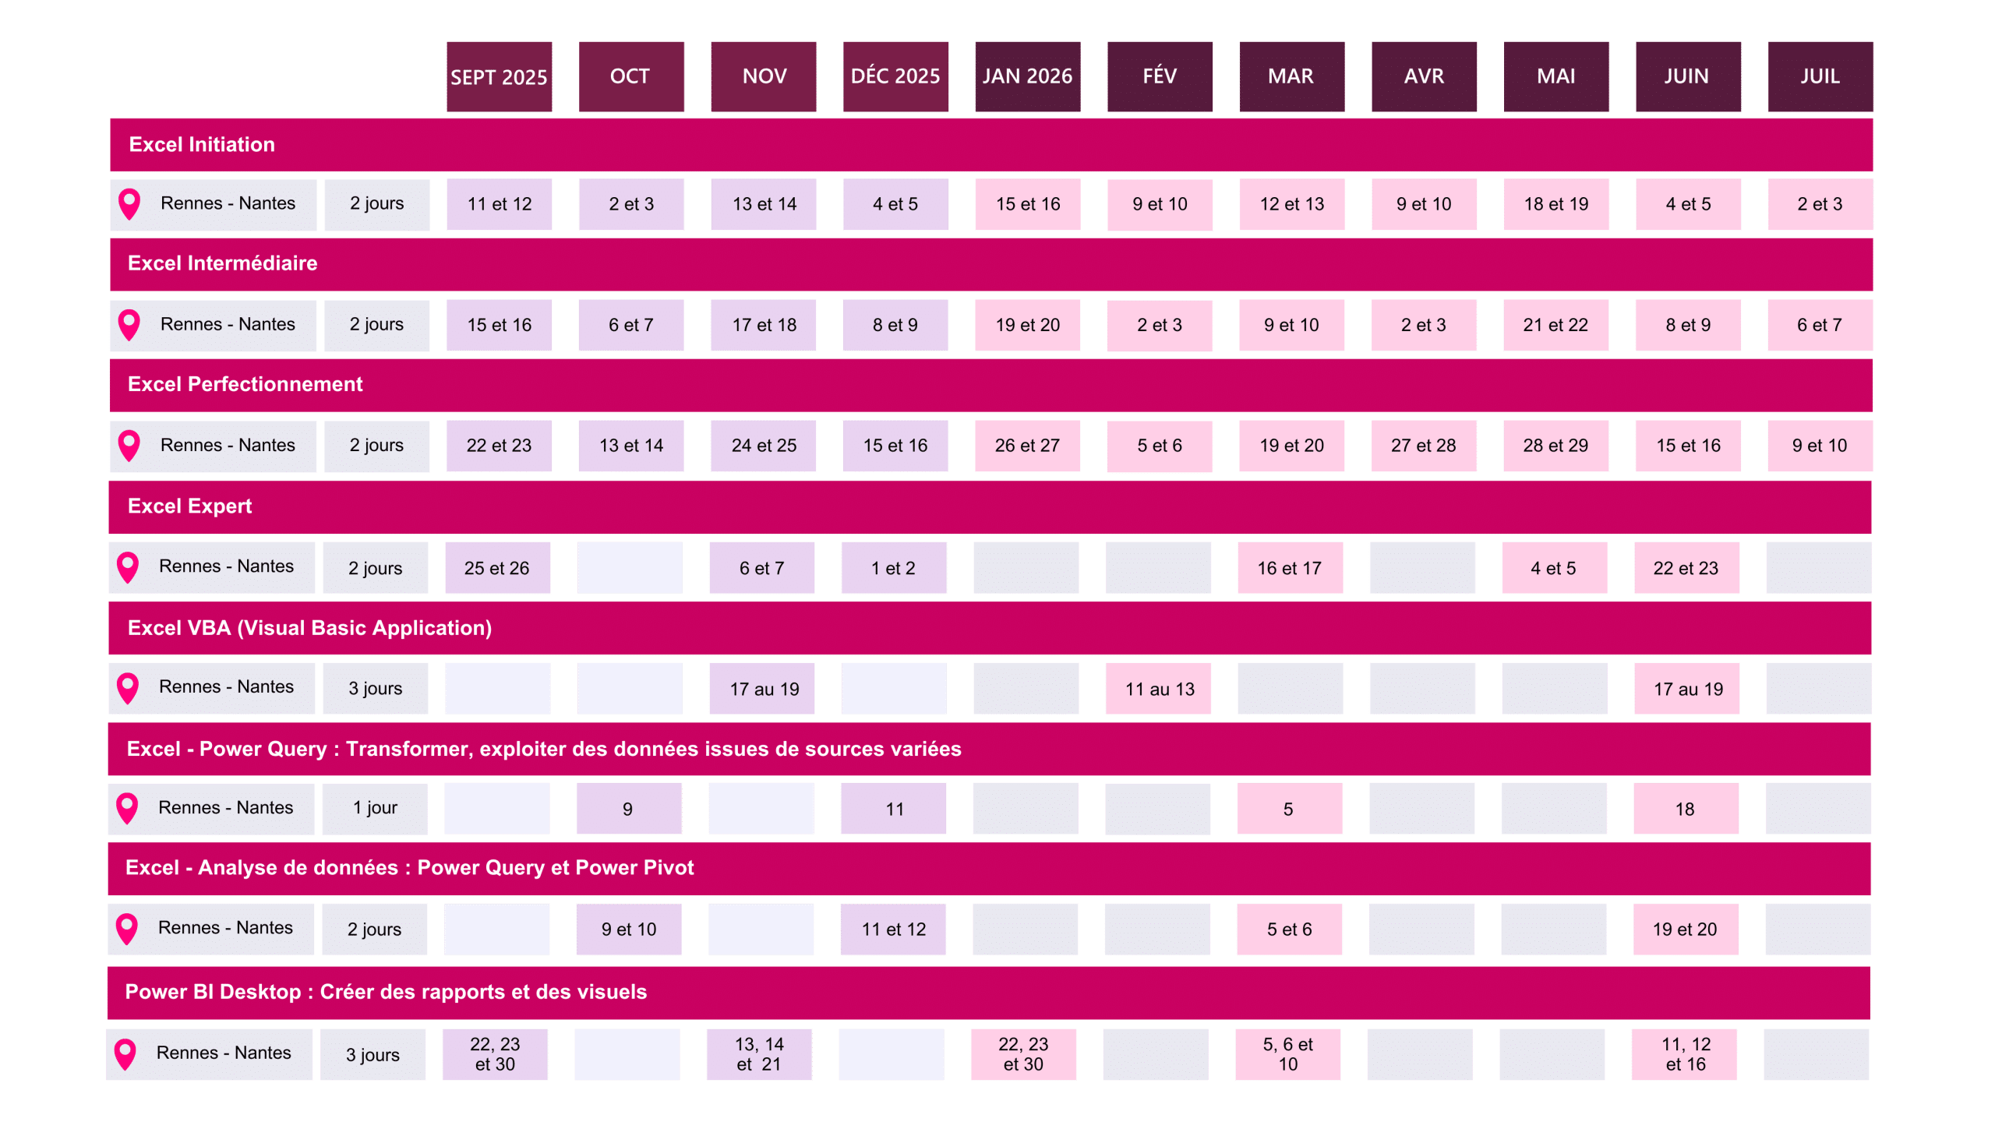The height and width of the screenshot is (1122, 1995).
Task: Click the location pin in the 1 jour row
Action: pos(127,809)
